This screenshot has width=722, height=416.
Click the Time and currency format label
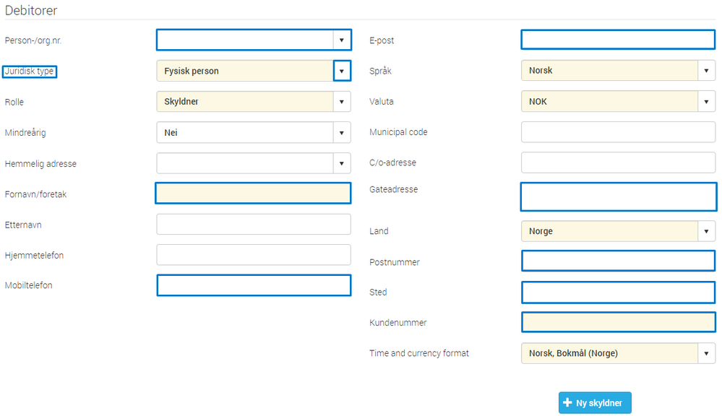[419, 353]
